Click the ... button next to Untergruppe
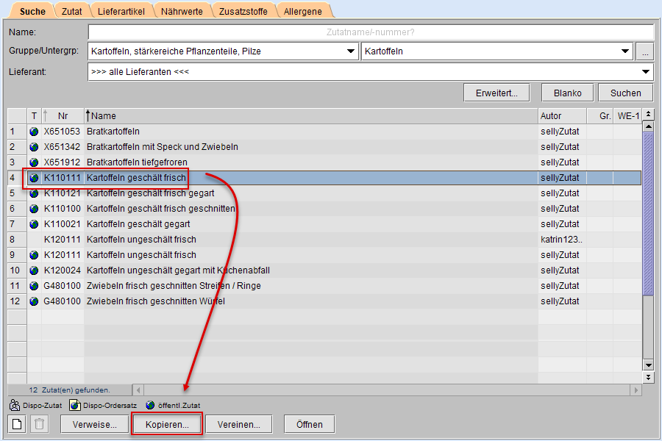 [645, 51]
